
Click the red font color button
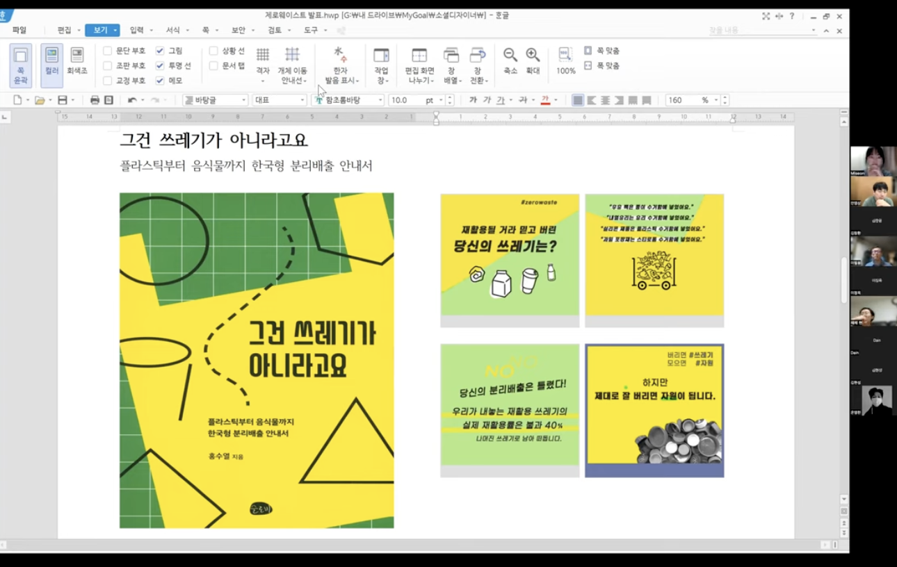545,100
